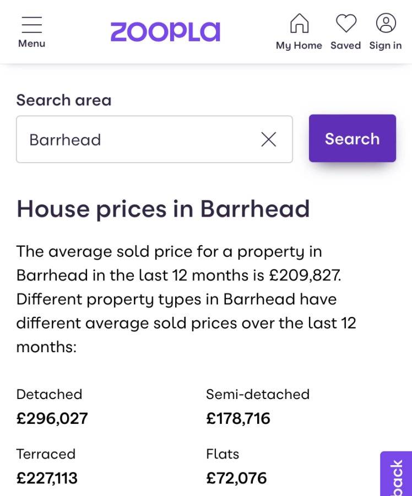
Task: Click the House prices in Barrhead heading
Action: pyautogui.click(x=163, y=209)
